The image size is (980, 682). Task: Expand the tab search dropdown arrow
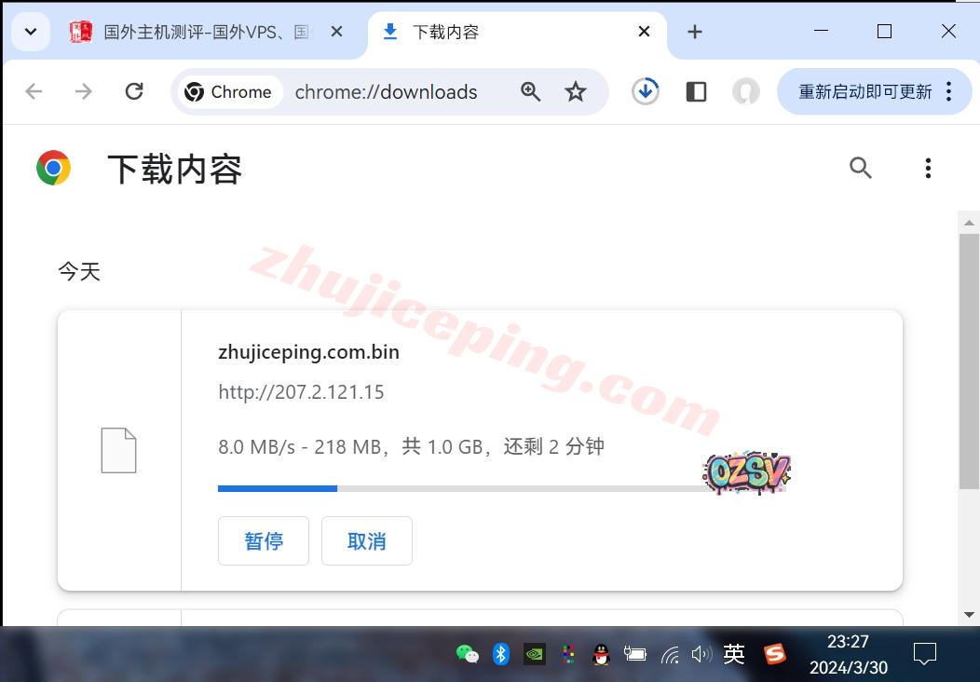(31, 32)
